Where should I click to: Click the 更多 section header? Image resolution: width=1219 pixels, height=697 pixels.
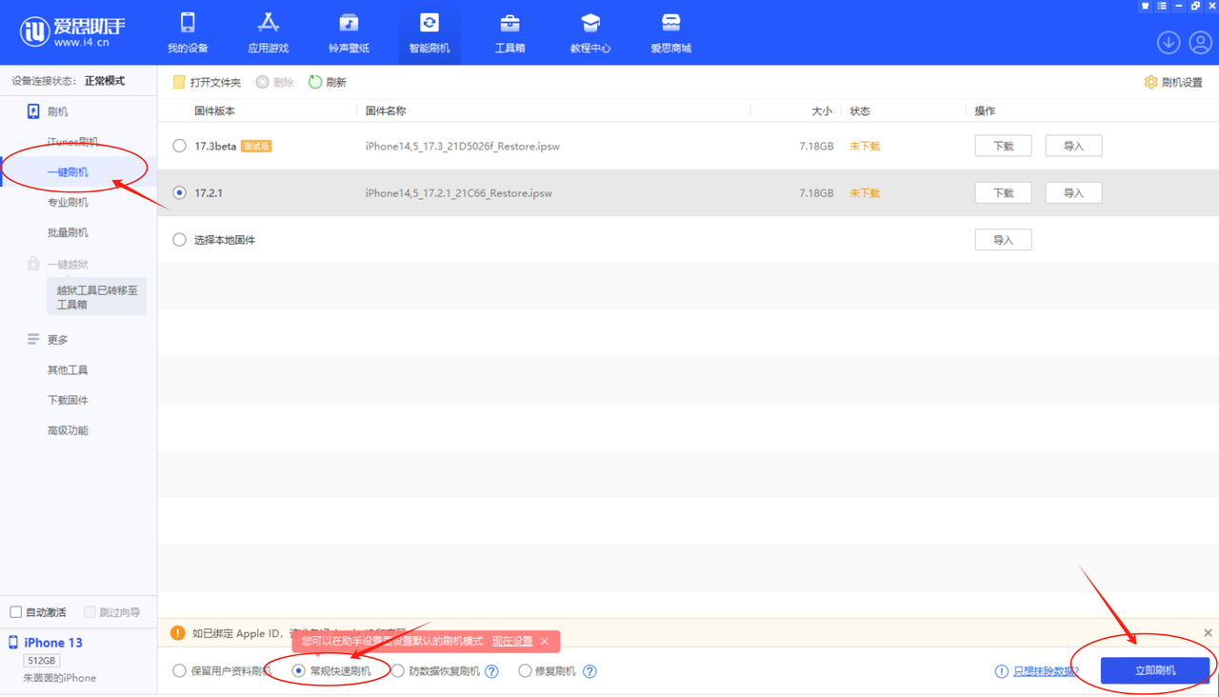point(48,339)
